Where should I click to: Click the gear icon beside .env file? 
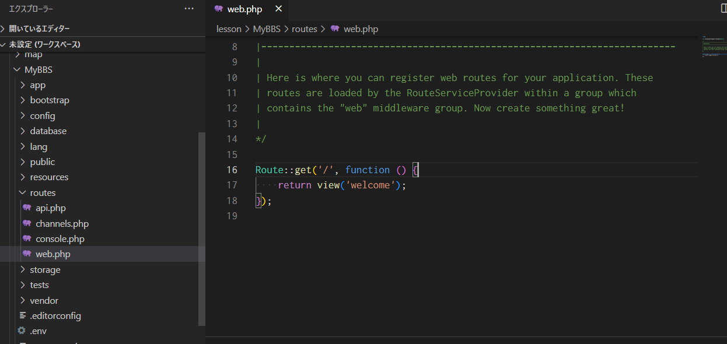[22, 331]
